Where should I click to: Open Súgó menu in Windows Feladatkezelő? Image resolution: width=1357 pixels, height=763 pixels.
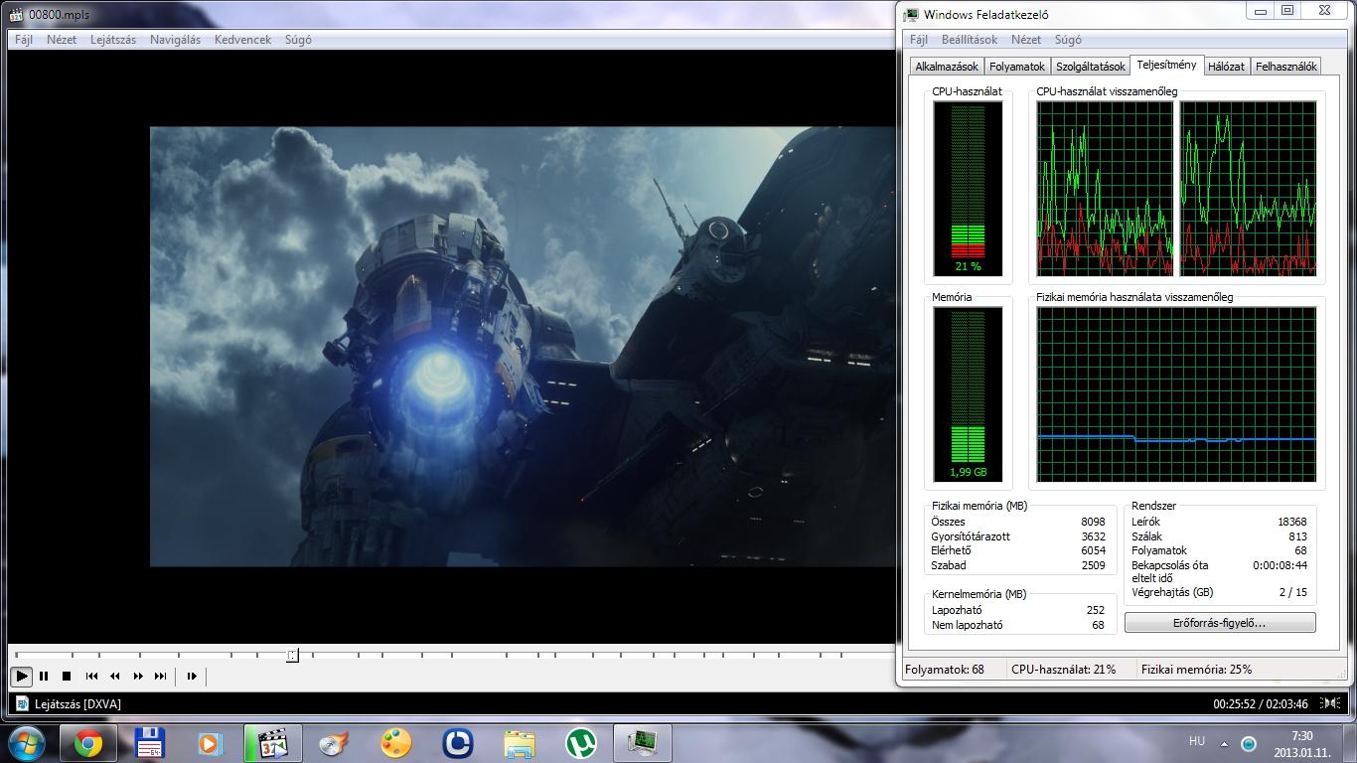pos(1068,40)
